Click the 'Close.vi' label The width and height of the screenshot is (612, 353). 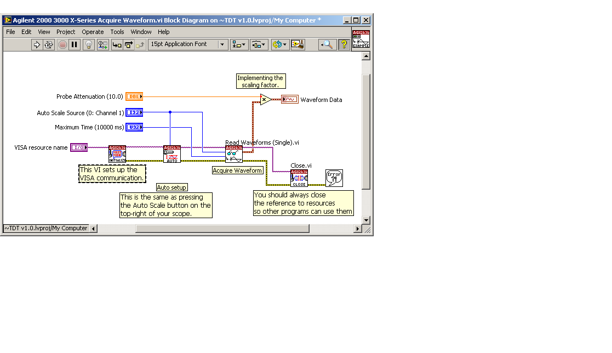pyautogui.click(x=301, y=166)
